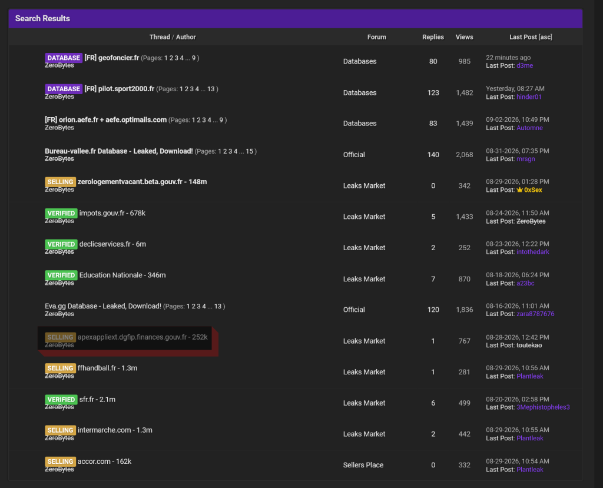Go to page 9 of geofoncier.fr thread
Viewport: 603px width, 488px height.
coord(194,58)
